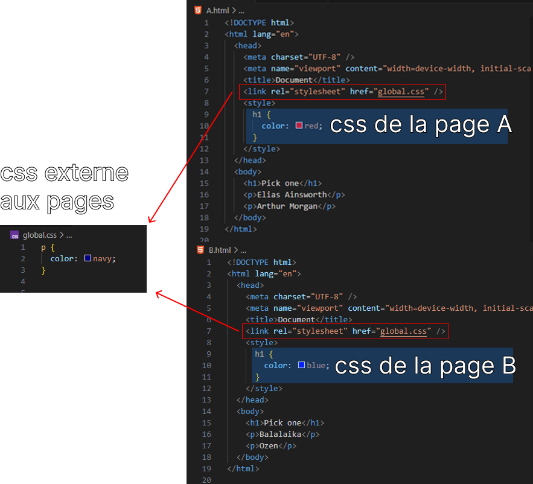This screenshot has height=484, width=533.
Task: Select the B.html breadcrumb label
Action: (x=220, y=250)
